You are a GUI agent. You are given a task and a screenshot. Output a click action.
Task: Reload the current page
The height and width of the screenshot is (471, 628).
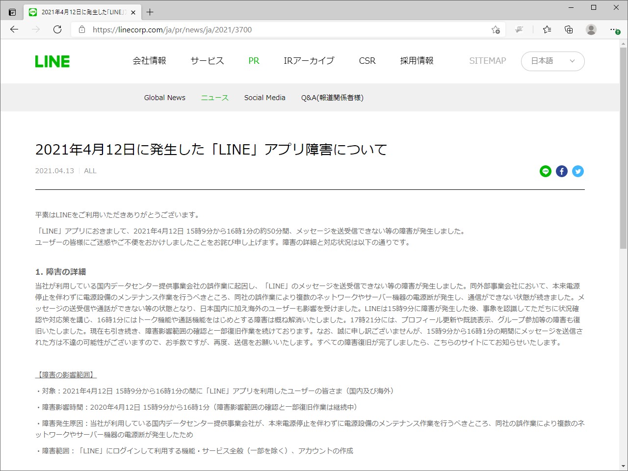click(x=57, y=29)
